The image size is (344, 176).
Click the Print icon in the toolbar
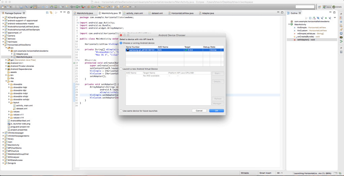[21, 7]
